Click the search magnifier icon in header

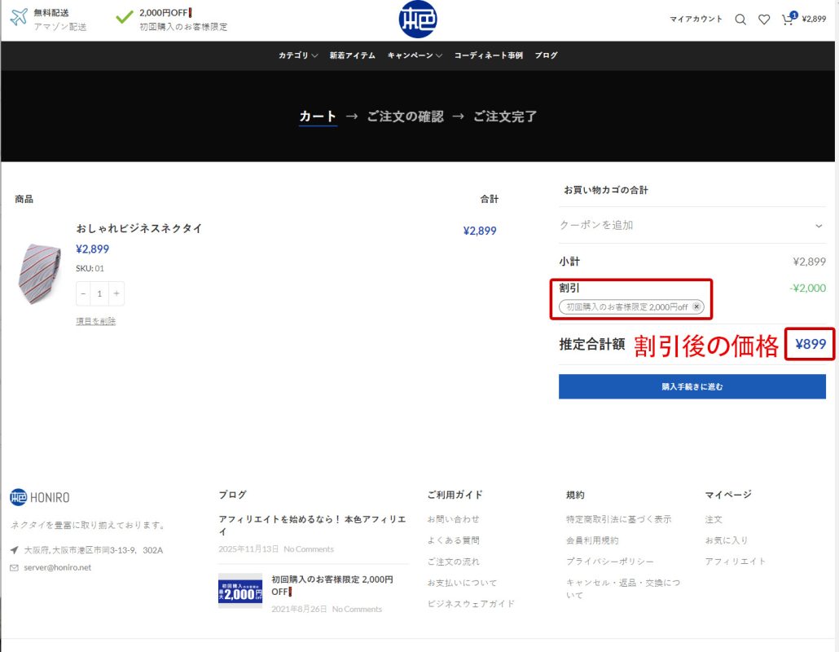pyautogui.click(x=740, y=20)
